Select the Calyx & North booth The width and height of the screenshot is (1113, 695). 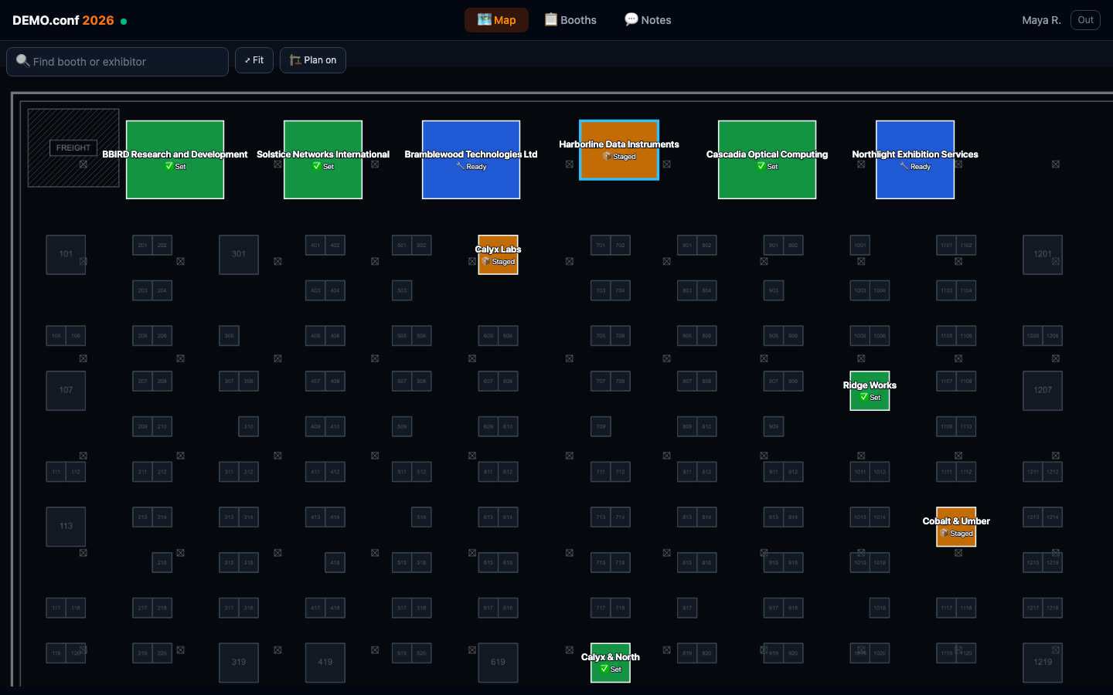(x=611, y=663)
